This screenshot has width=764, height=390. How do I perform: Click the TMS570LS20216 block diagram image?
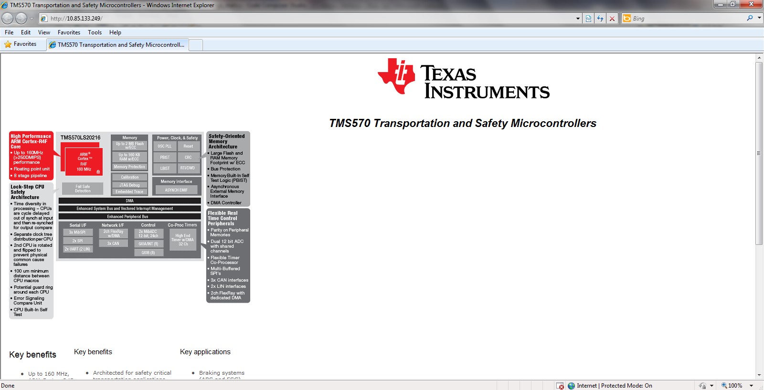tap(129, 225)
